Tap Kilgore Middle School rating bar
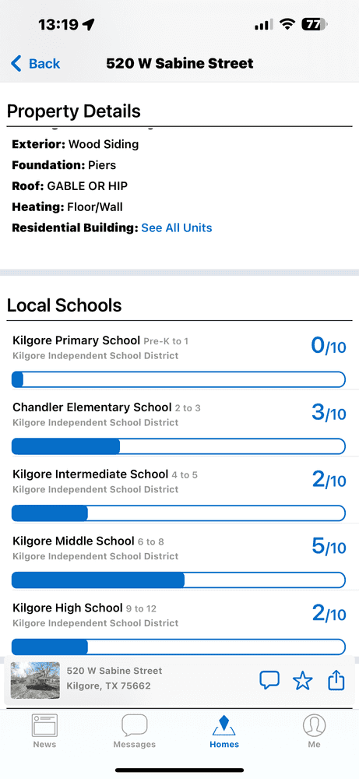 [x=178, y=580]
